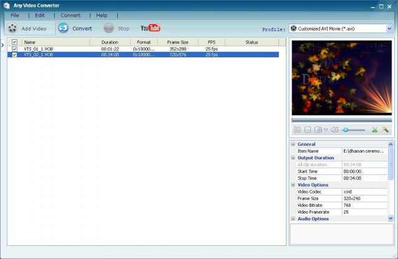Screen dimensions: 398x259
Task: Pause the preview playback
Action: coord(297,129)
